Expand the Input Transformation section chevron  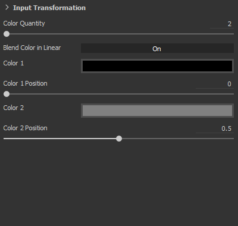pyautogui.click(x=7, y=8)
